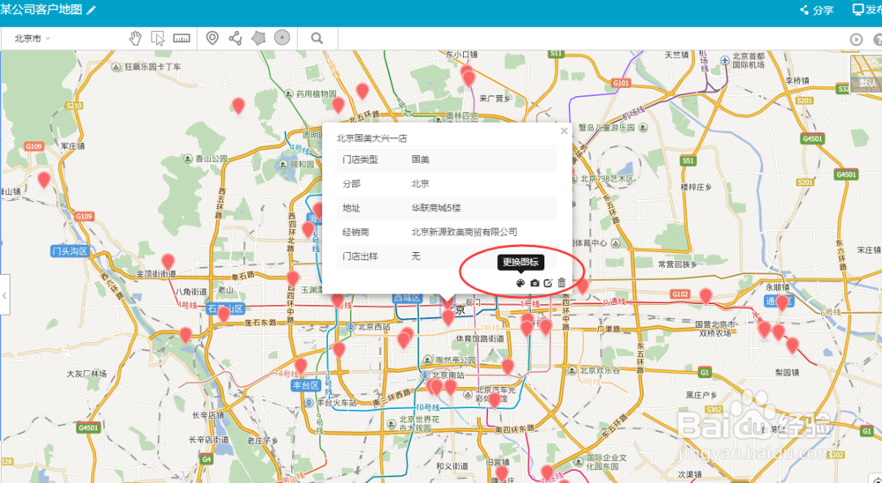Viewport: 882px width, 483px height.
Task: Click the 北京首都国际机场 airport label
Action: [x=748, y=61]
